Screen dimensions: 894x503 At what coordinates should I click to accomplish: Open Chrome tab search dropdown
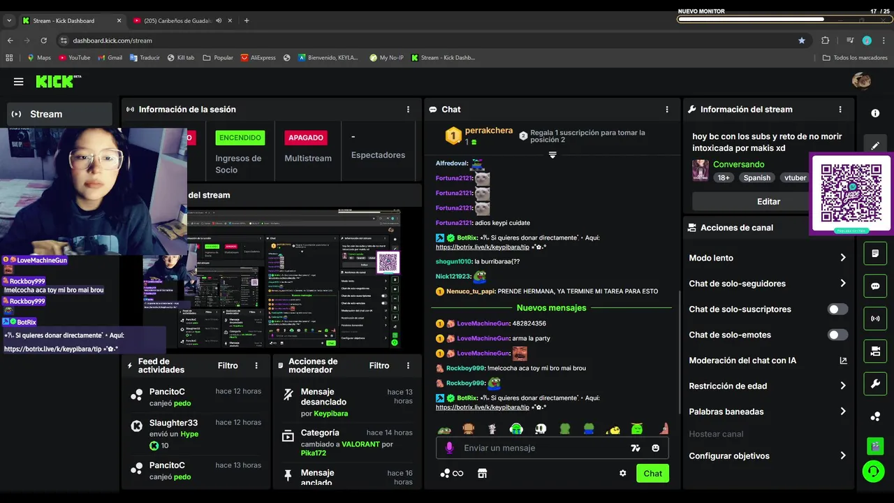click(9, 20)
